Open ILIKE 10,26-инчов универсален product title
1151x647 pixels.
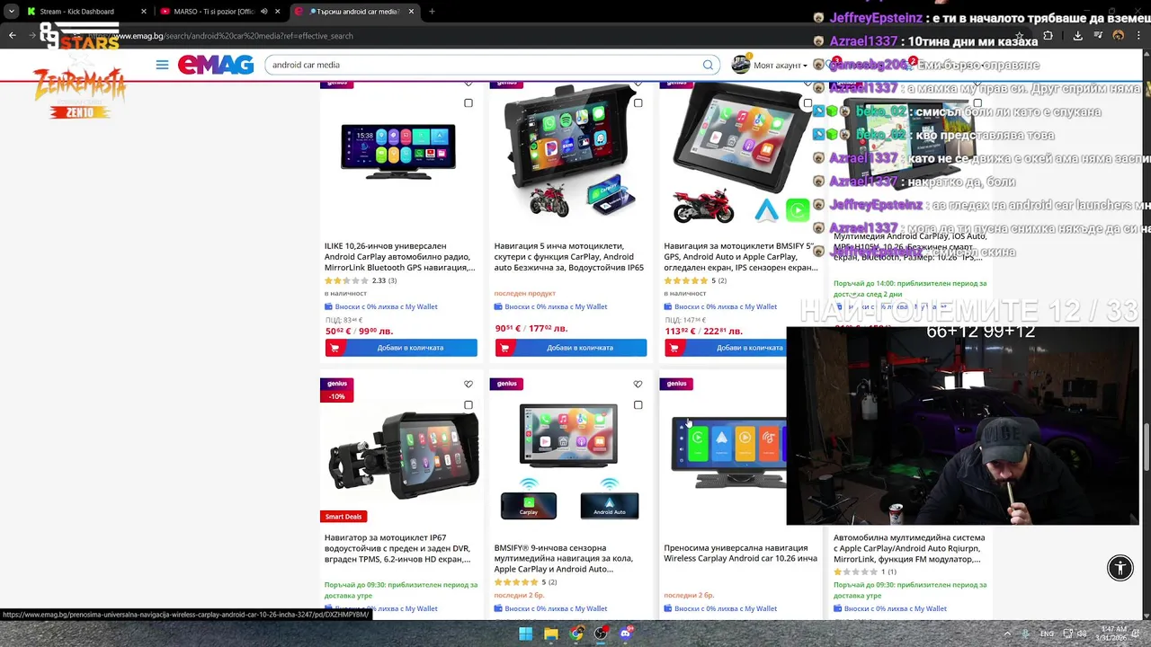(399, 256)
